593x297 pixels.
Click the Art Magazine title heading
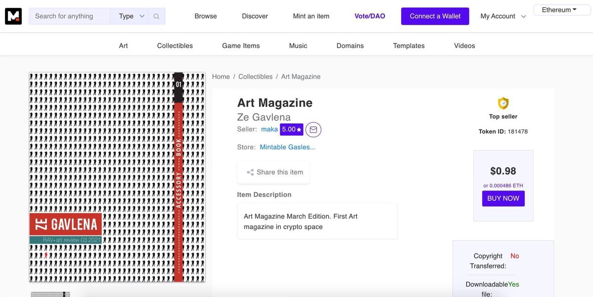pyautogui.click(x=275, y=103)
